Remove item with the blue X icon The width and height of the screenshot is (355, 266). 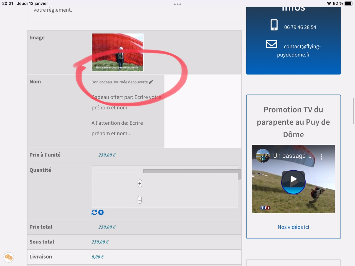click(101, 212)
